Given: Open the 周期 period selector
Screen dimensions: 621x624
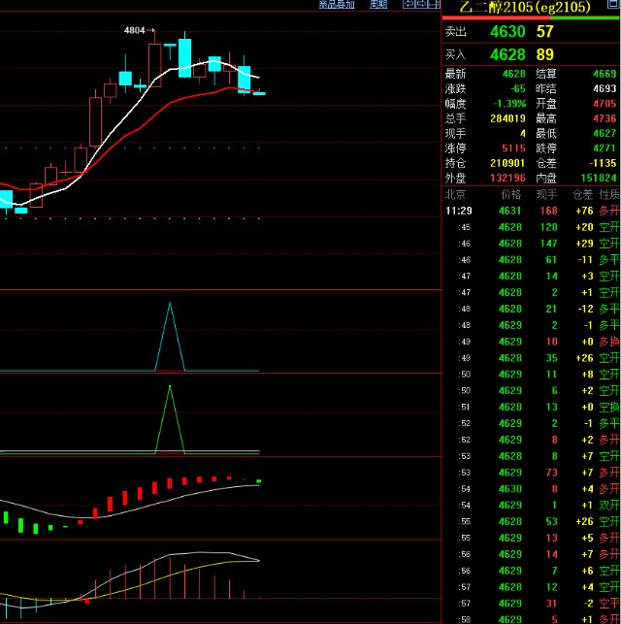Looking at the screenshot, I should click(377, 5).
